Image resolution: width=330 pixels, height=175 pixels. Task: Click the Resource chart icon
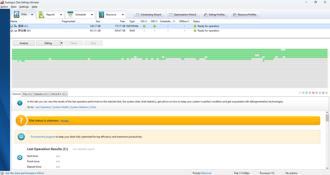click(x=101, y=15)
